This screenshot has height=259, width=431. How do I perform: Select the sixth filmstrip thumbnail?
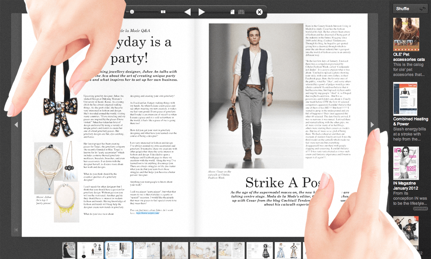tap(203, 250)
